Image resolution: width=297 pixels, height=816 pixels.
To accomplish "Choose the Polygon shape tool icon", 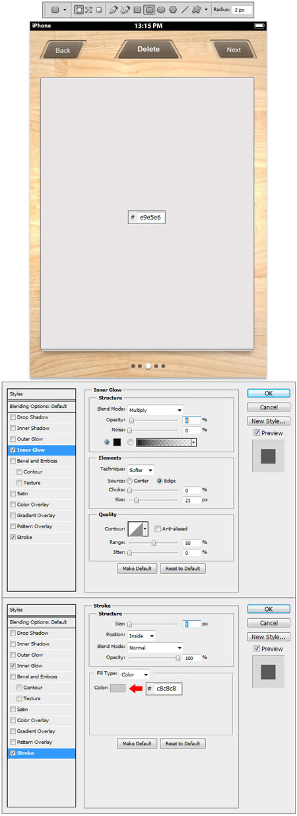I will [x=173, y=10].
